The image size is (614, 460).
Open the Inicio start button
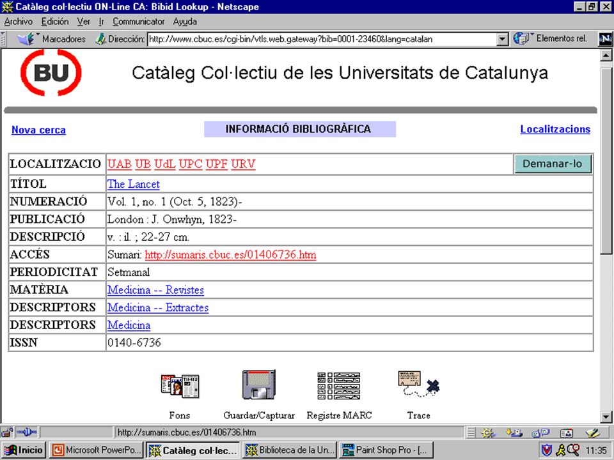click(x=24, y=450)
